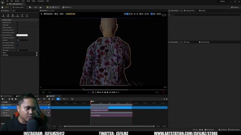
Task: Open the Window menu
Action: (17, 1)
